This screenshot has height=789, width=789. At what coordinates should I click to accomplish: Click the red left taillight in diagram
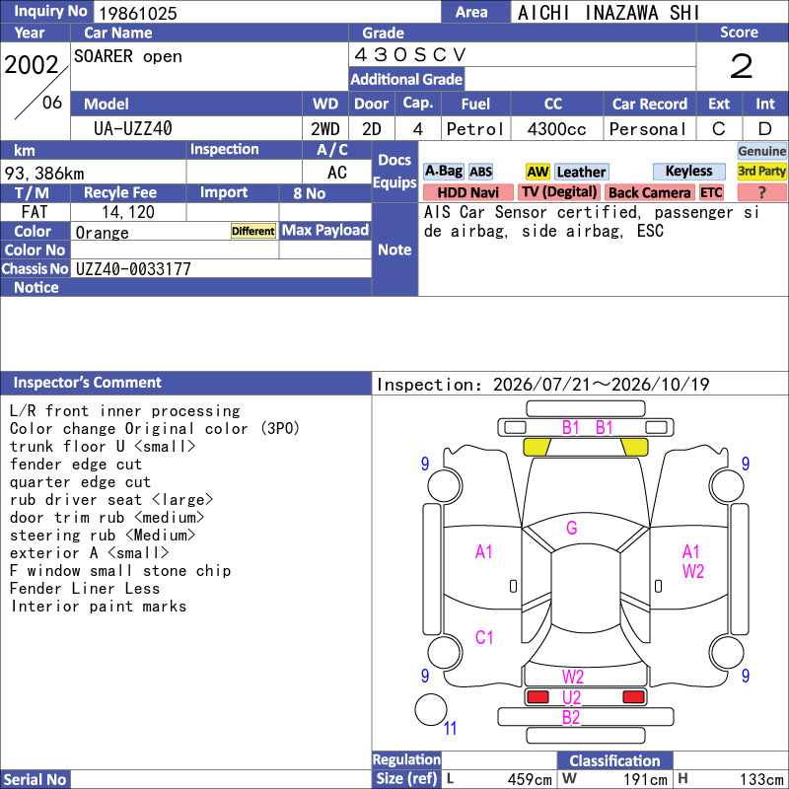[x=537, y=697]
